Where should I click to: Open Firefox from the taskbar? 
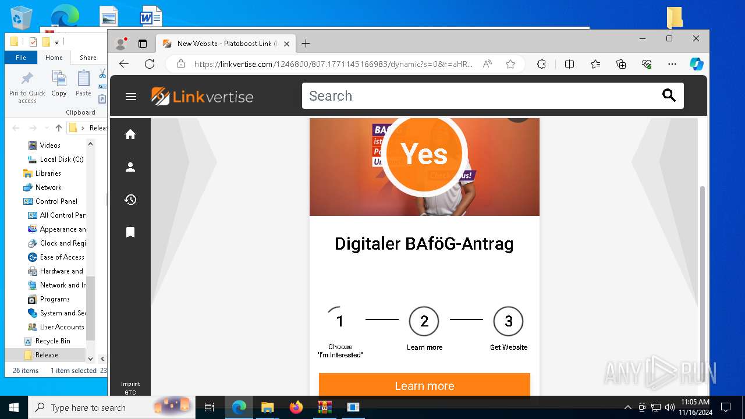coord(296,407)
